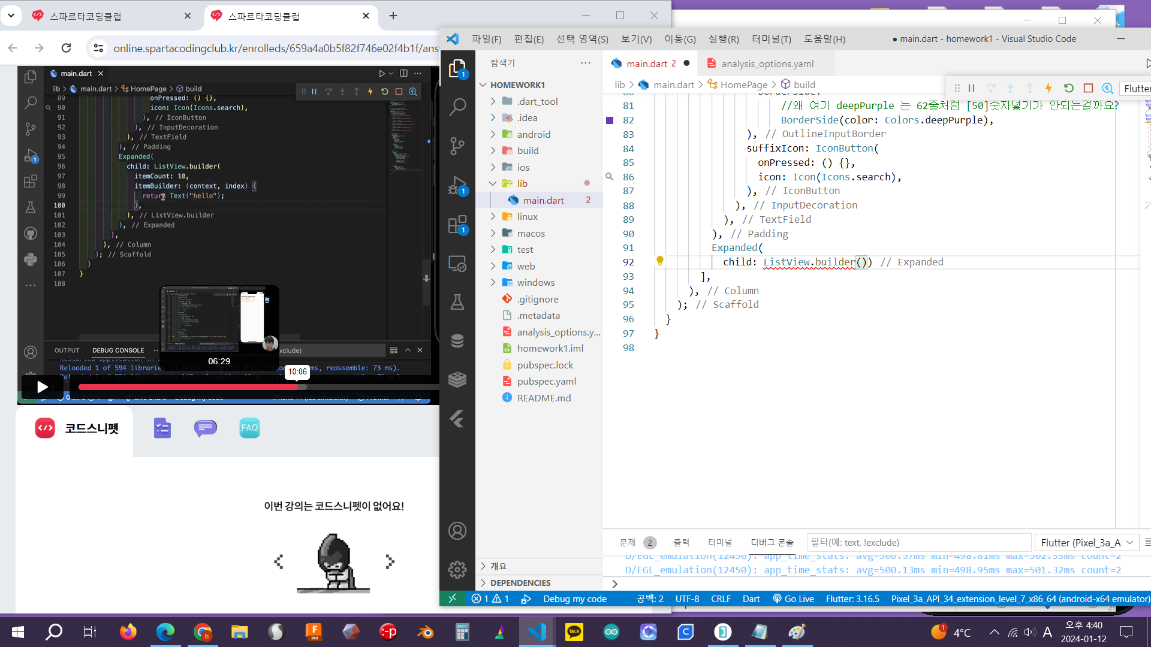The image size is (1151, 647).
Task: Click the Flutter hot reload lightning icon
Action: pos(1048,88)
